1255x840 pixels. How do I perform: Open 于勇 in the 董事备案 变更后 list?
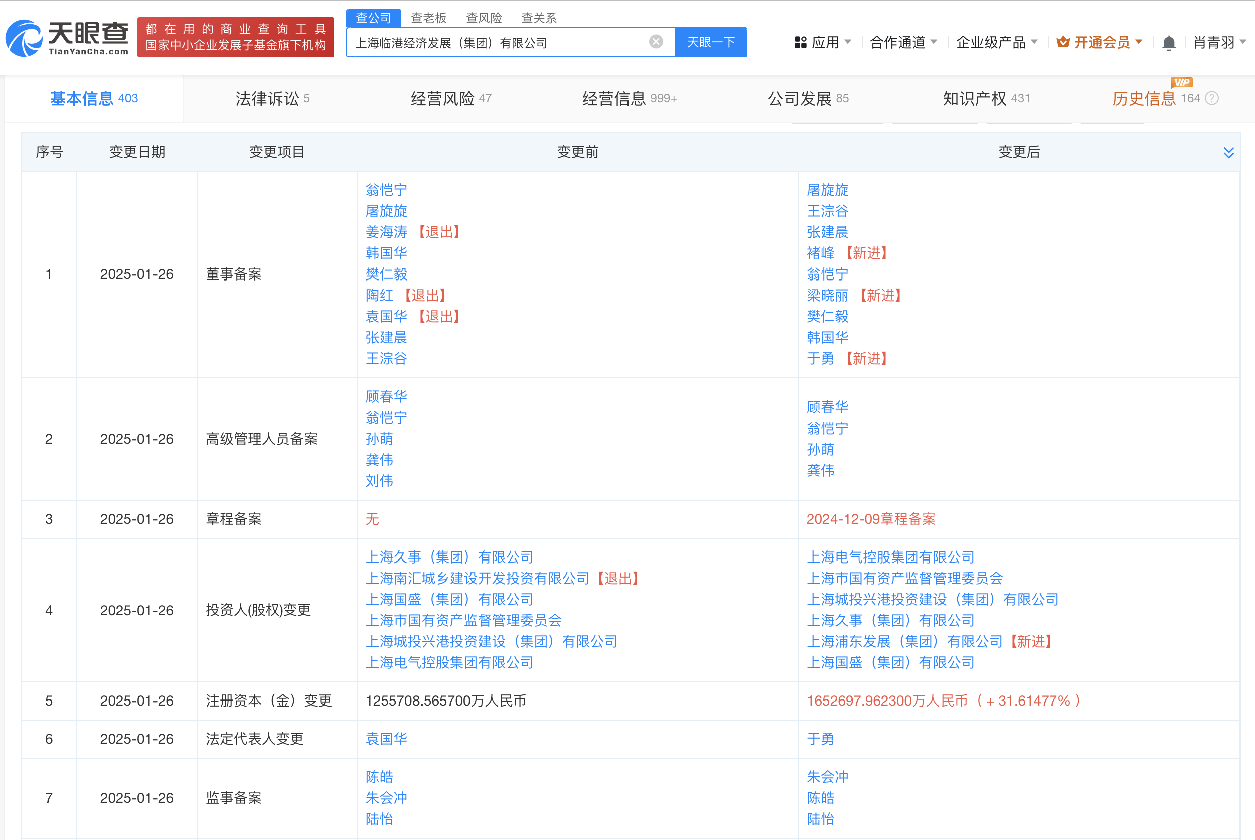coord(820,358)
